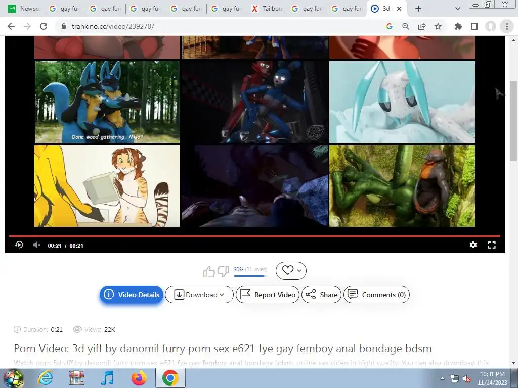Click the "Porn Video: 3d yiff by danomil" heading
Screen dimensions: 518x388
click(223, 348)
